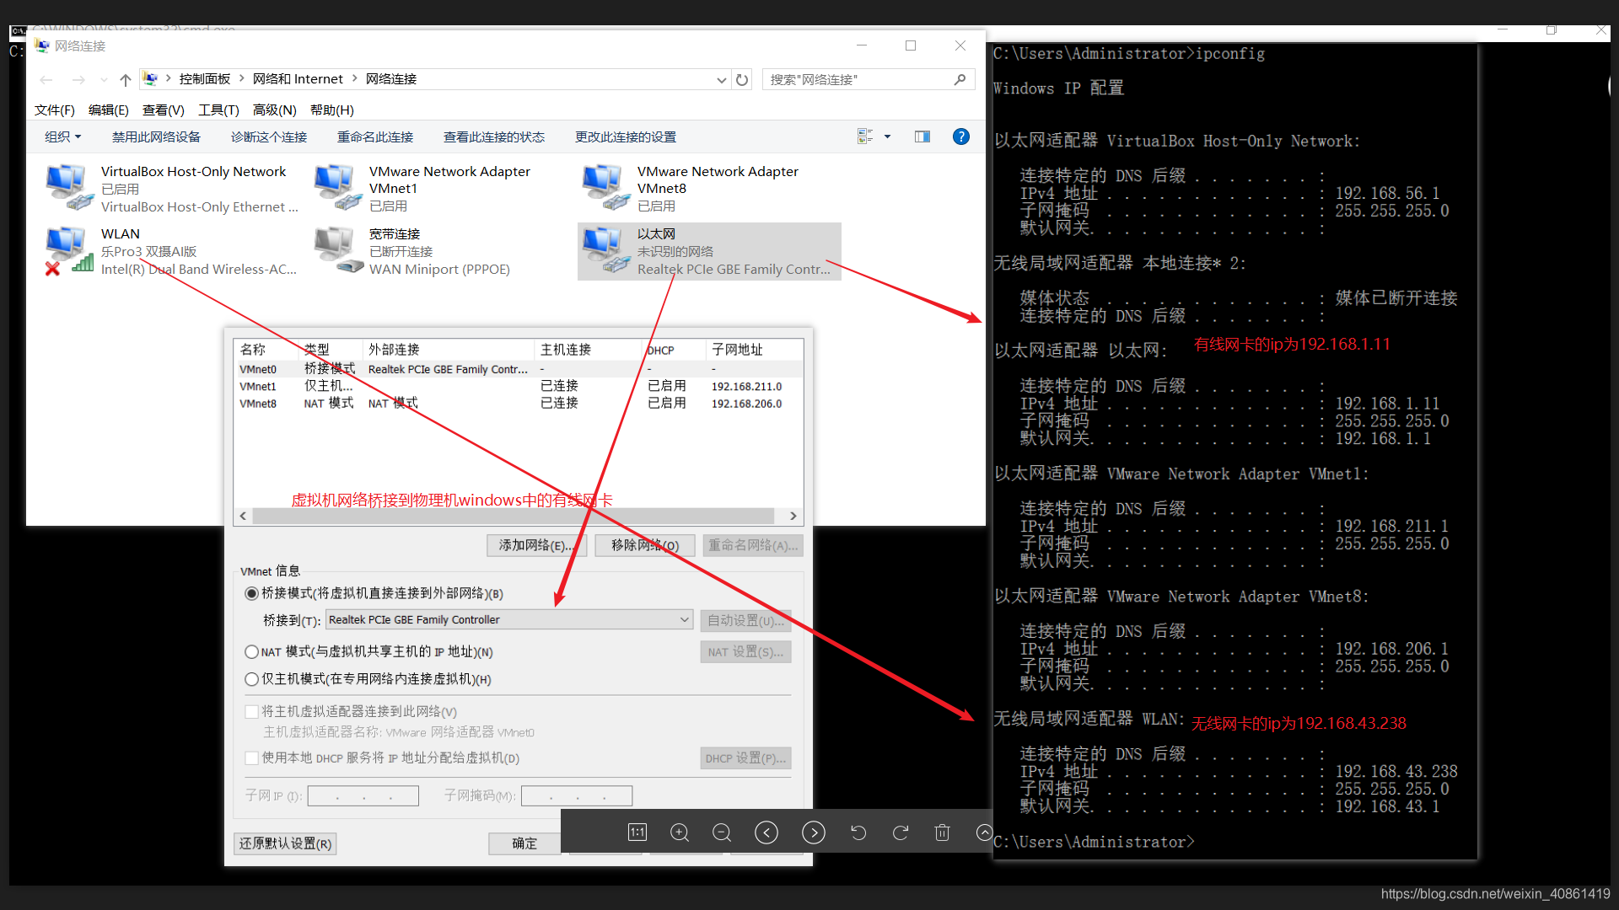The image size is (1619, 910).
Task: Click horizontal scrollbar track in network table
Action: click(x=513, y=516)
